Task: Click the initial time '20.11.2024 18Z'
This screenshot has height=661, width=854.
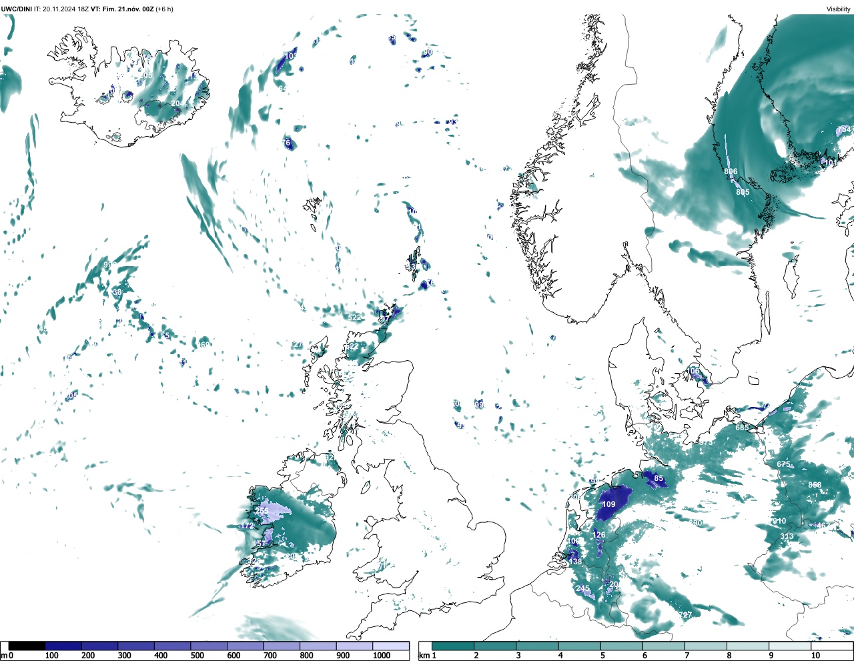Action: coord(66,9)
